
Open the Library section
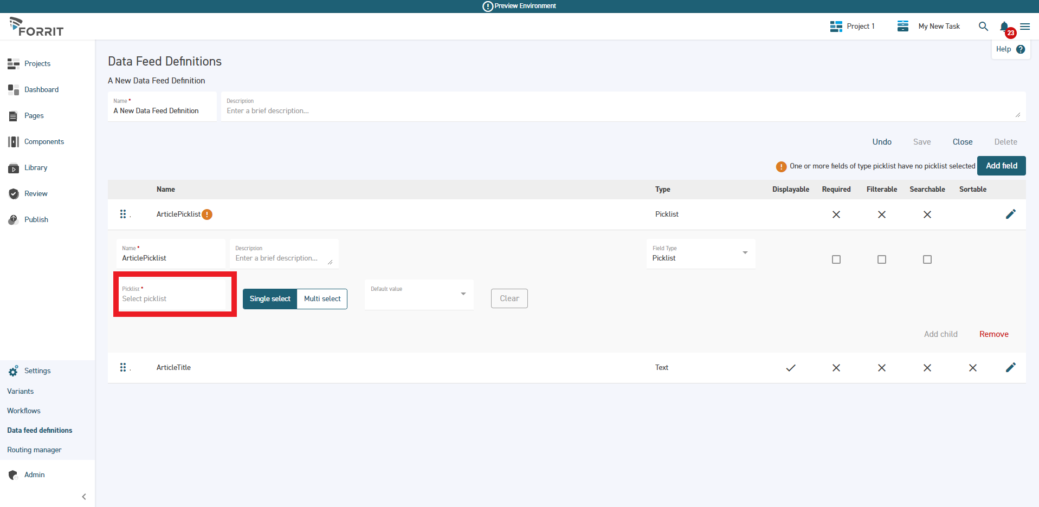[36, 167]
